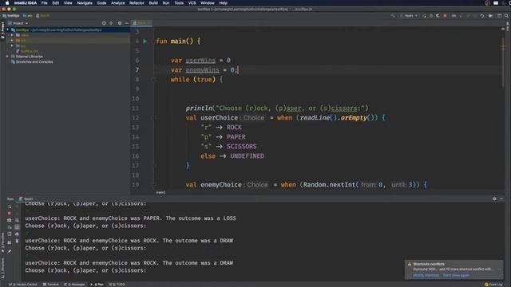Click the Search Everywhere magnifier icon

[506, 16]
